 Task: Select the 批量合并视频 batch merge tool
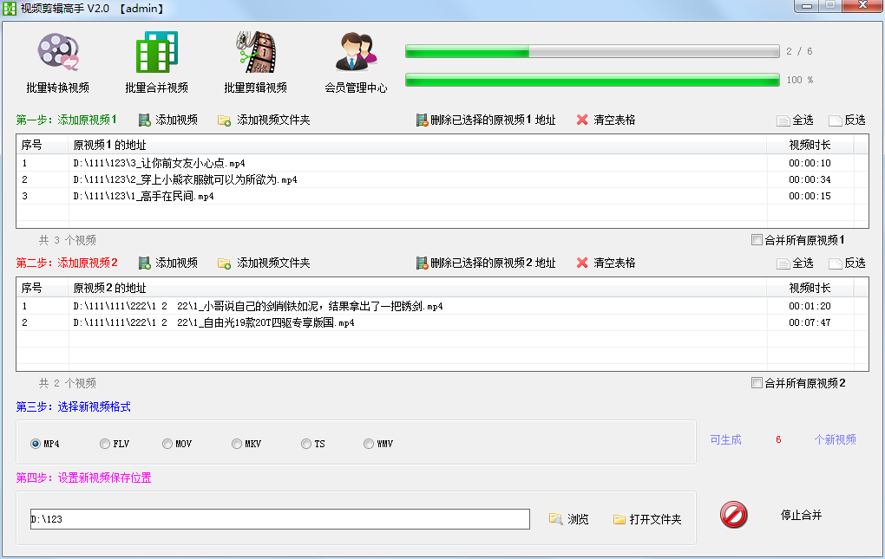[155, 61]
